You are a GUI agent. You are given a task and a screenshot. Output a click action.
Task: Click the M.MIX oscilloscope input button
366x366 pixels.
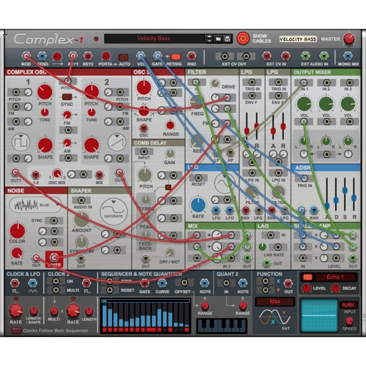[x=349, y=305]
